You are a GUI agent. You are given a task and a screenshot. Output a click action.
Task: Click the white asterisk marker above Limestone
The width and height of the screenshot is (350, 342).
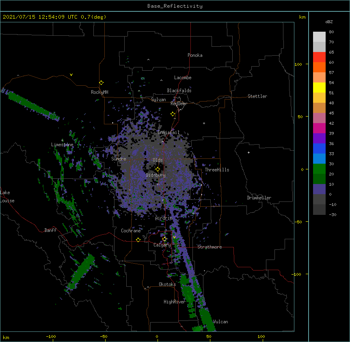pos(62,141)
